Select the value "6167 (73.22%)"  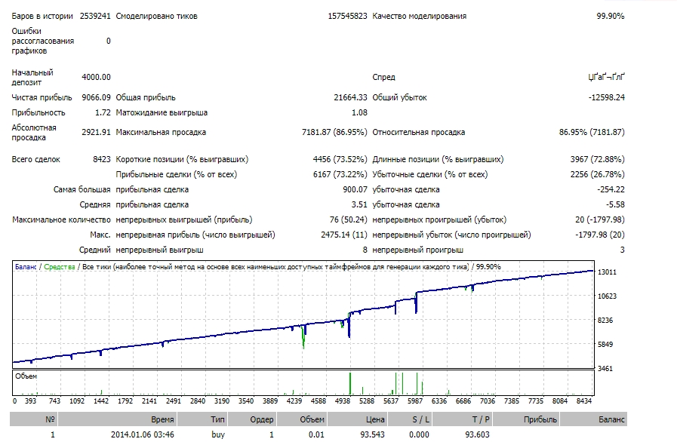340,174
